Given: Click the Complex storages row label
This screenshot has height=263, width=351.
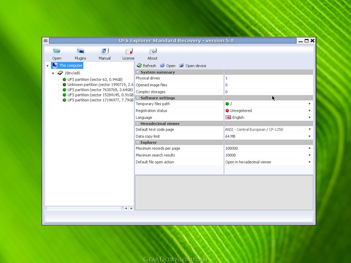Looking at the screenshot, I should coord(150,92).
